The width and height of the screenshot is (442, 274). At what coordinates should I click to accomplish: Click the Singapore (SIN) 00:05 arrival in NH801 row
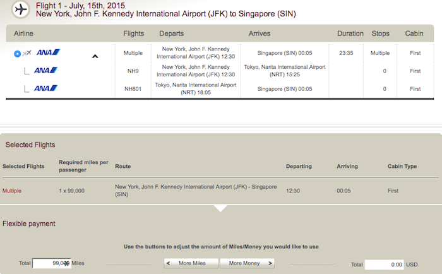click(x=285, y=89)
